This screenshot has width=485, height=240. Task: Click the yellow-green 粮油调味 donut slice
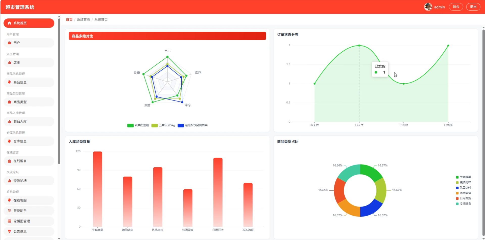coord(381,190)
